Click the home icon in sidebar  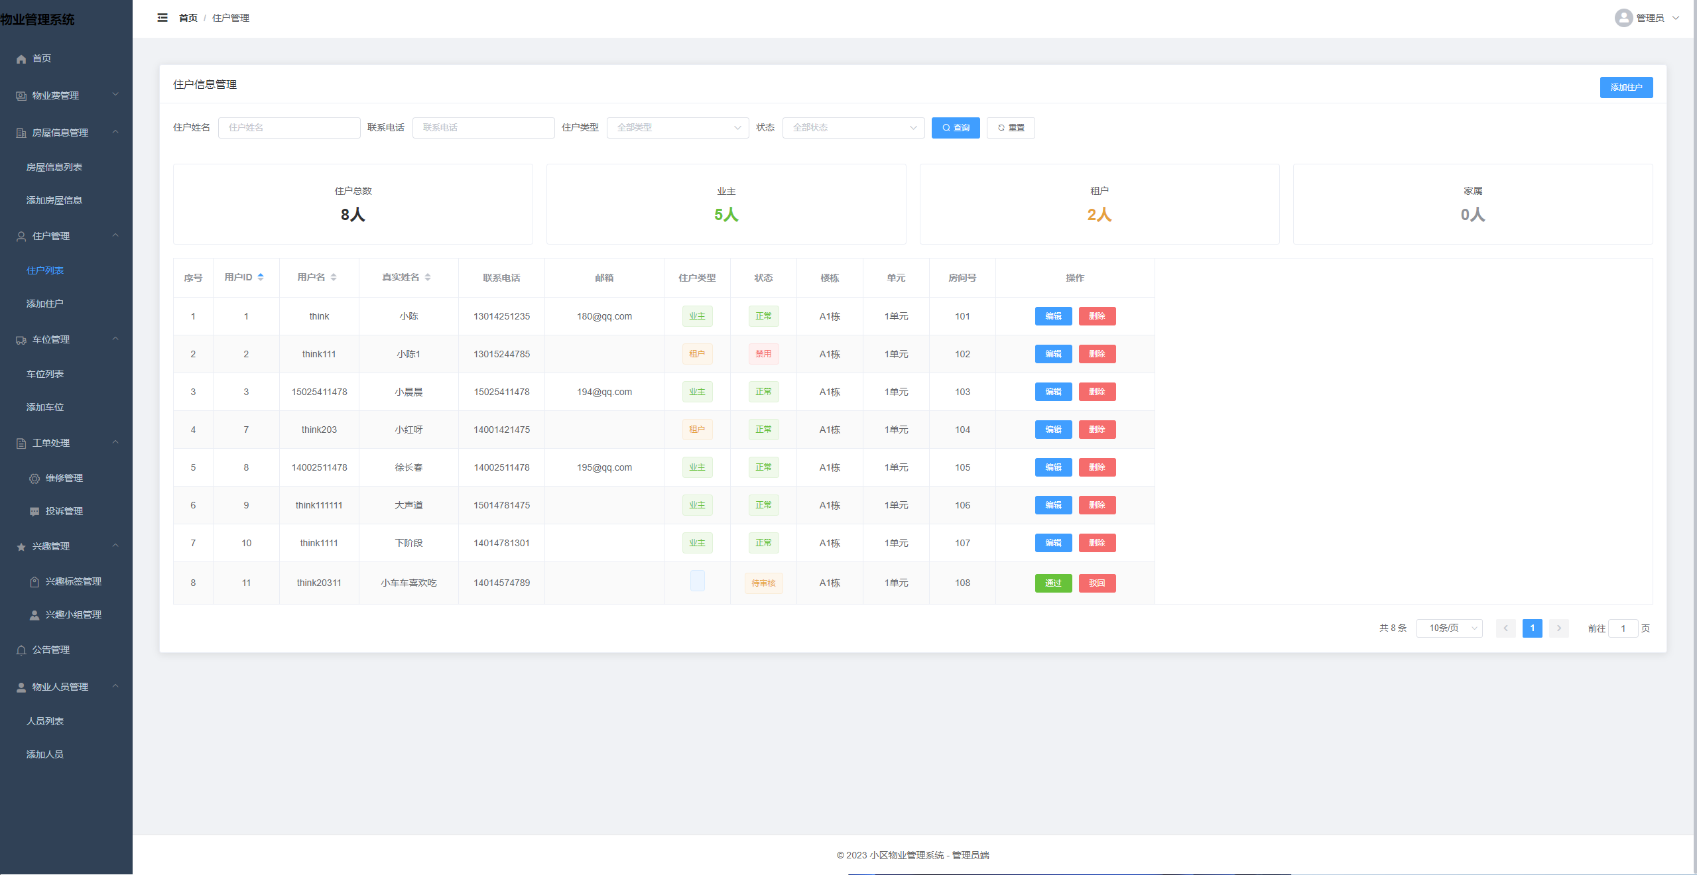tap(21, 59)
